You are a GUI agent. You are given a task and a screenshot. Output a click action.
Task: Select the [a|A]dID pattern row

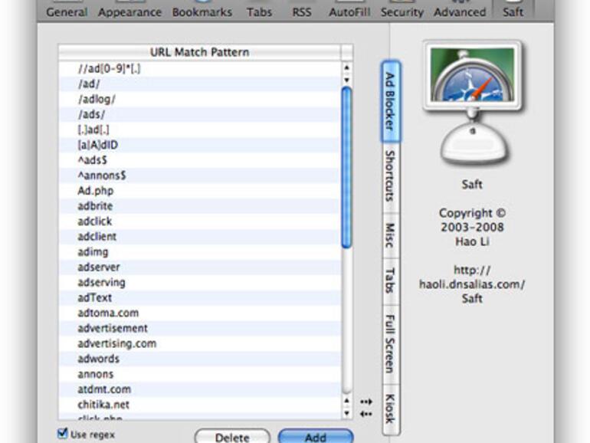[200, 145]
